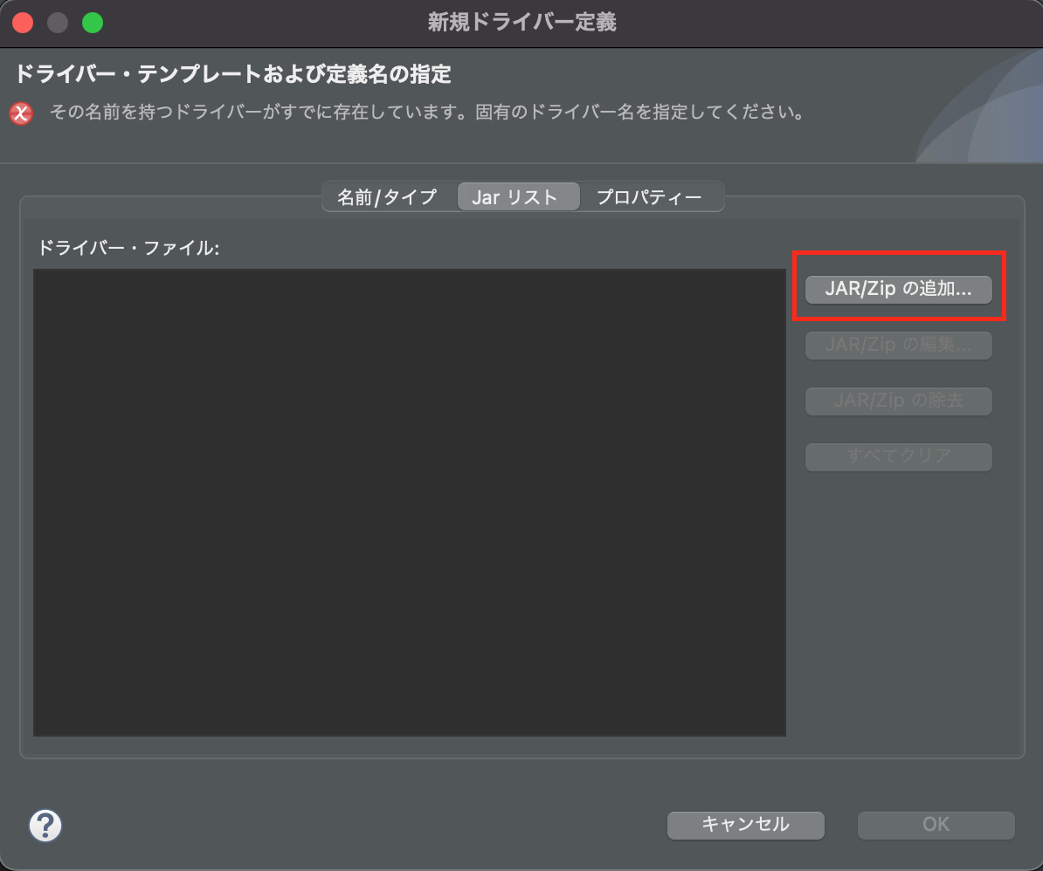Viewport: 1043px width, 871px height.
Task: Click the green zoom window button
Action: (93, 23)
